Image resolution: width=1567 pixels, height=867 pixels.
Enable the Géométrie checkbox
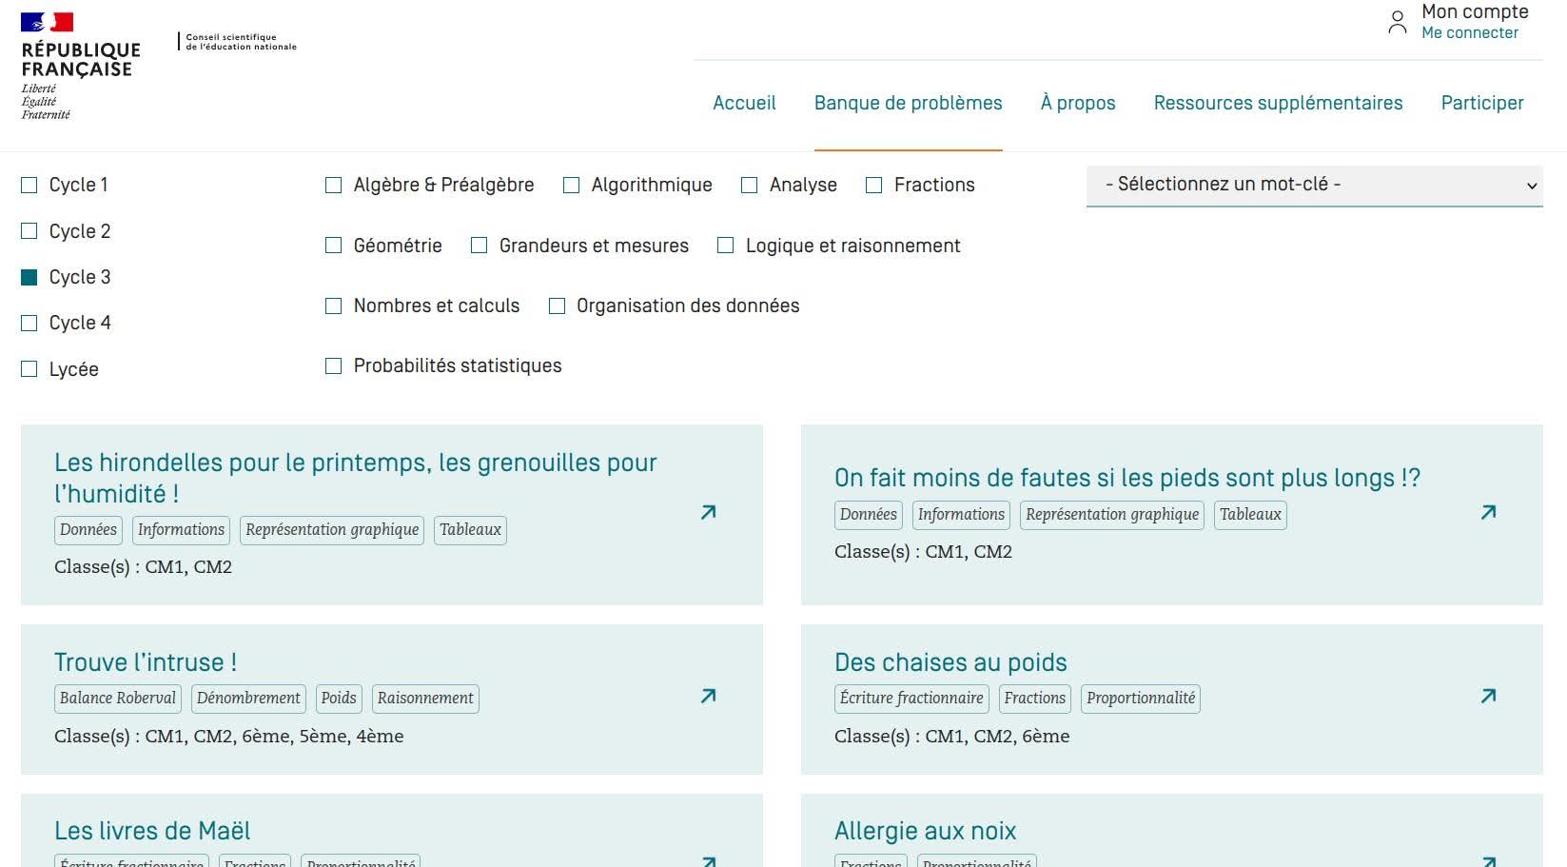pyautogui.click(x=333, y=245)
